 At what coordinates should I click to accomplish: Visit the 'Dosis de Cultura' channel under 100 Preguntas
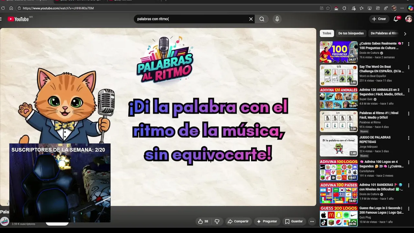[x=369, y=53]
